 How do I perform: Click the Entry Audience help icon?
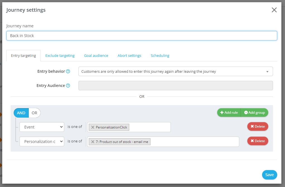coord(68,86)
